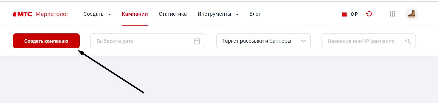This screenshot has height=103, width=438.
Task: Switch to the Кампании tab
Action: pos(135,14)
